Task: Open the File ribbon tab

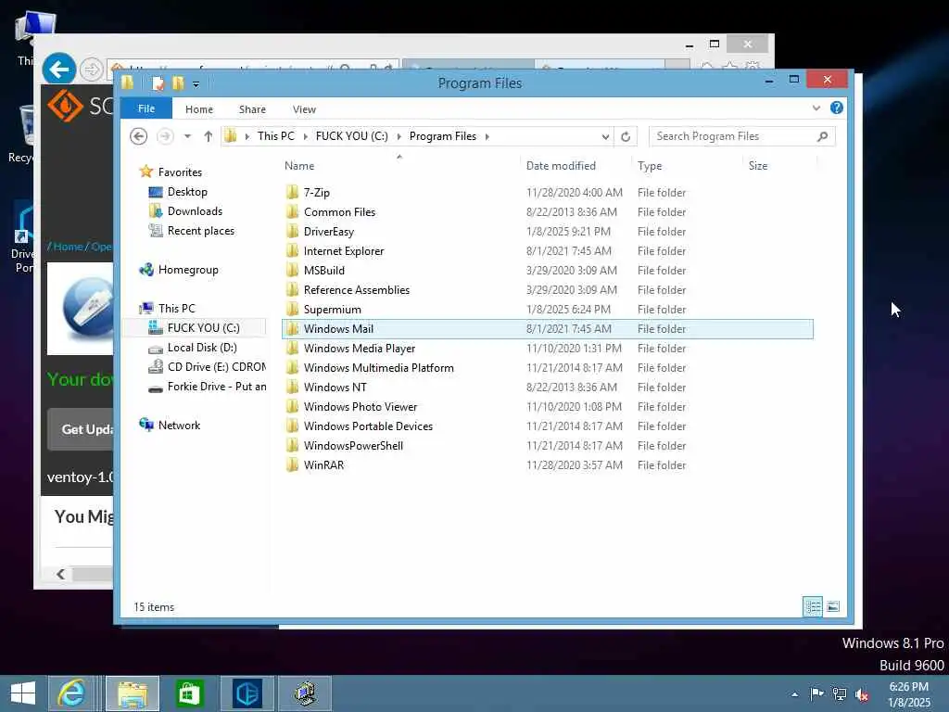Action: point(146,109)
